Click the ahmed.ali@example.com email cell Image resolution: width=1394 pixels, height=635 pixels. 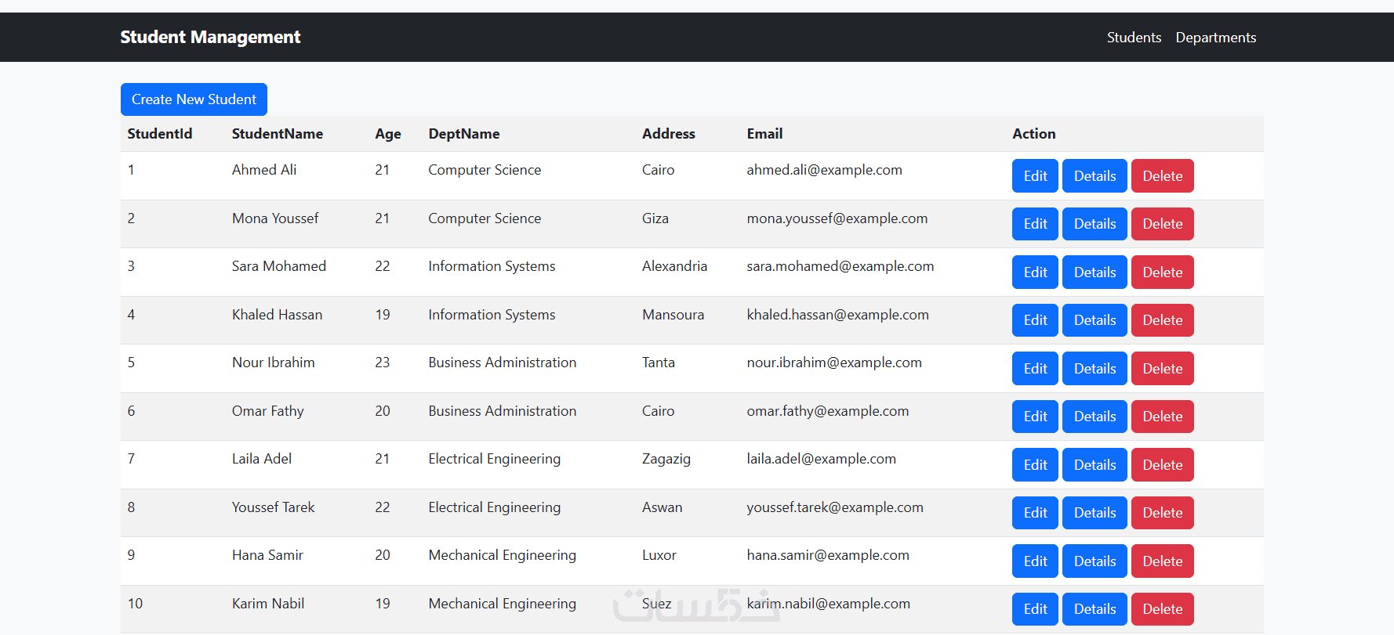click(x=824, y=170)
